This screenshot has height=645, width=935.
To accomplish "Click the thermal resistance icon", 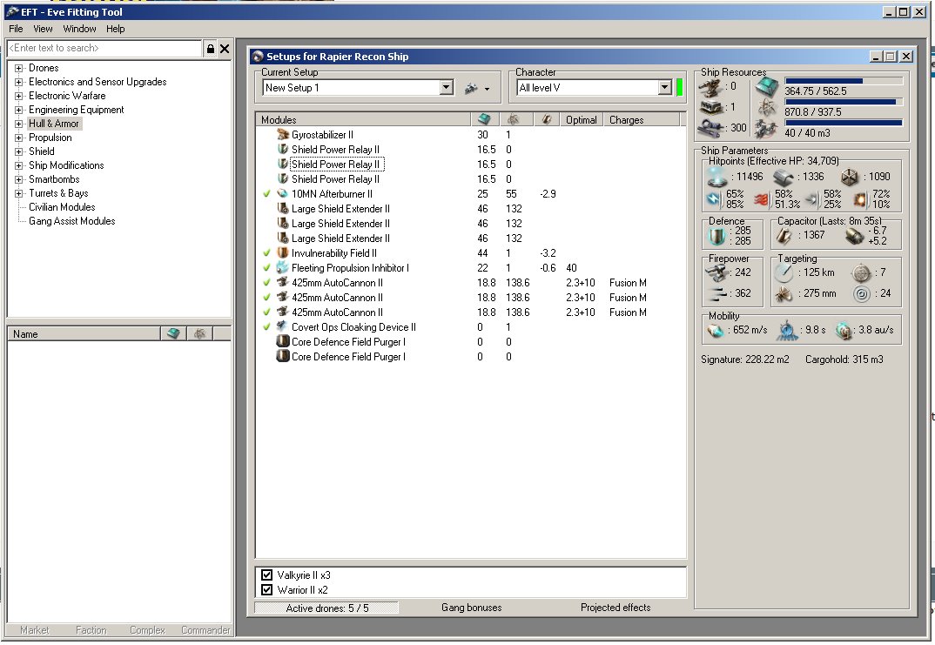I will tap(762, 199).
